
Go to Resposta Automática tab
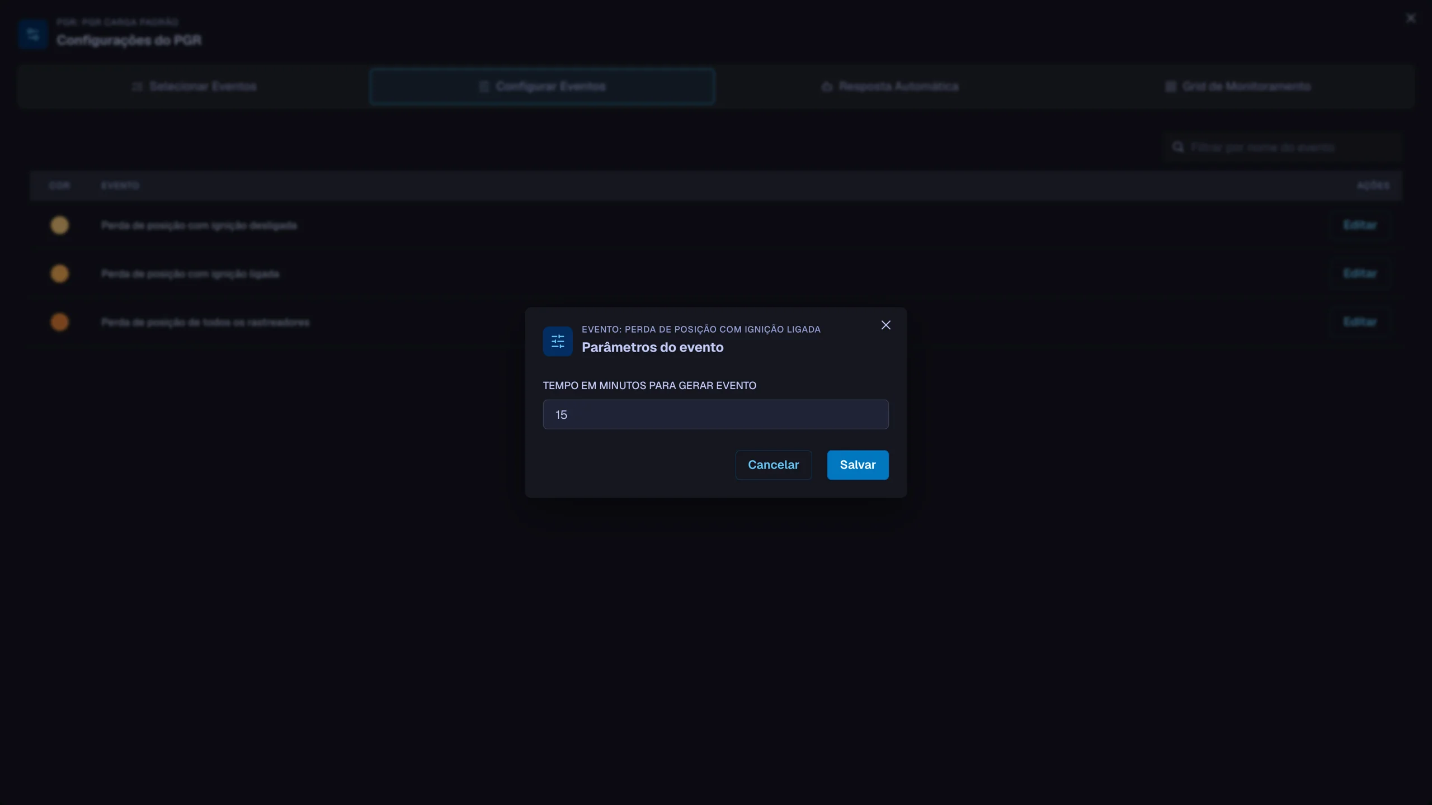(889, 87)
